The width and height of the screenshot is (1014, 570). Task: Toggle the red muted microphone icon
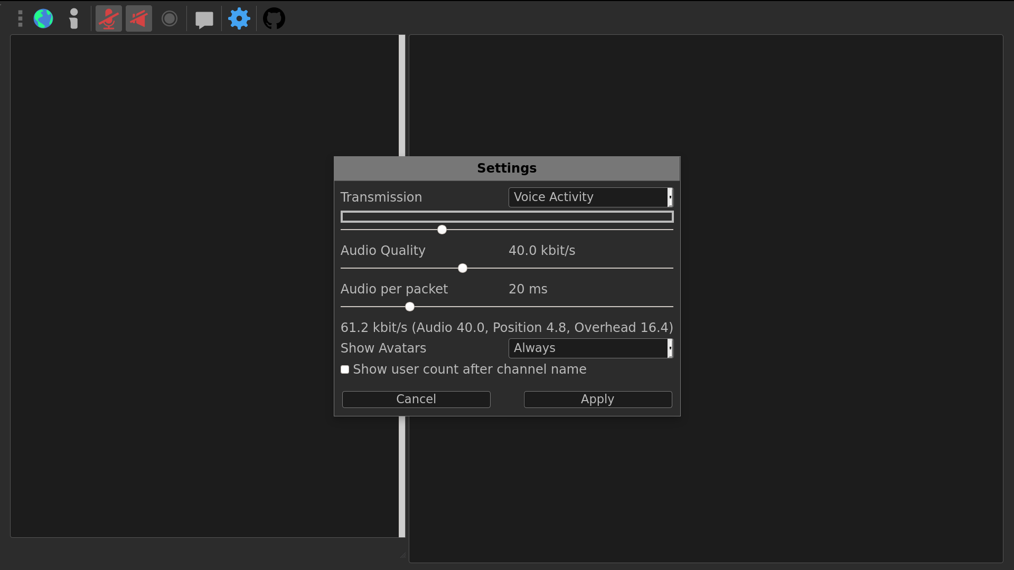[x=109, y=19]
